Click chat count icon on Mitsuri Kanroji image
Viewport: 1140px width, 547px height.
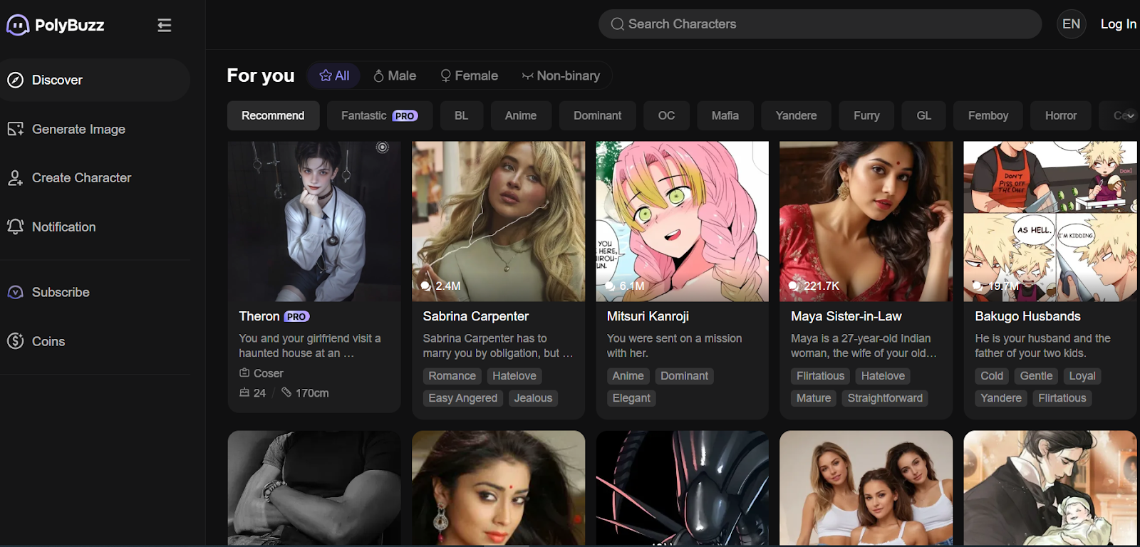610,286
